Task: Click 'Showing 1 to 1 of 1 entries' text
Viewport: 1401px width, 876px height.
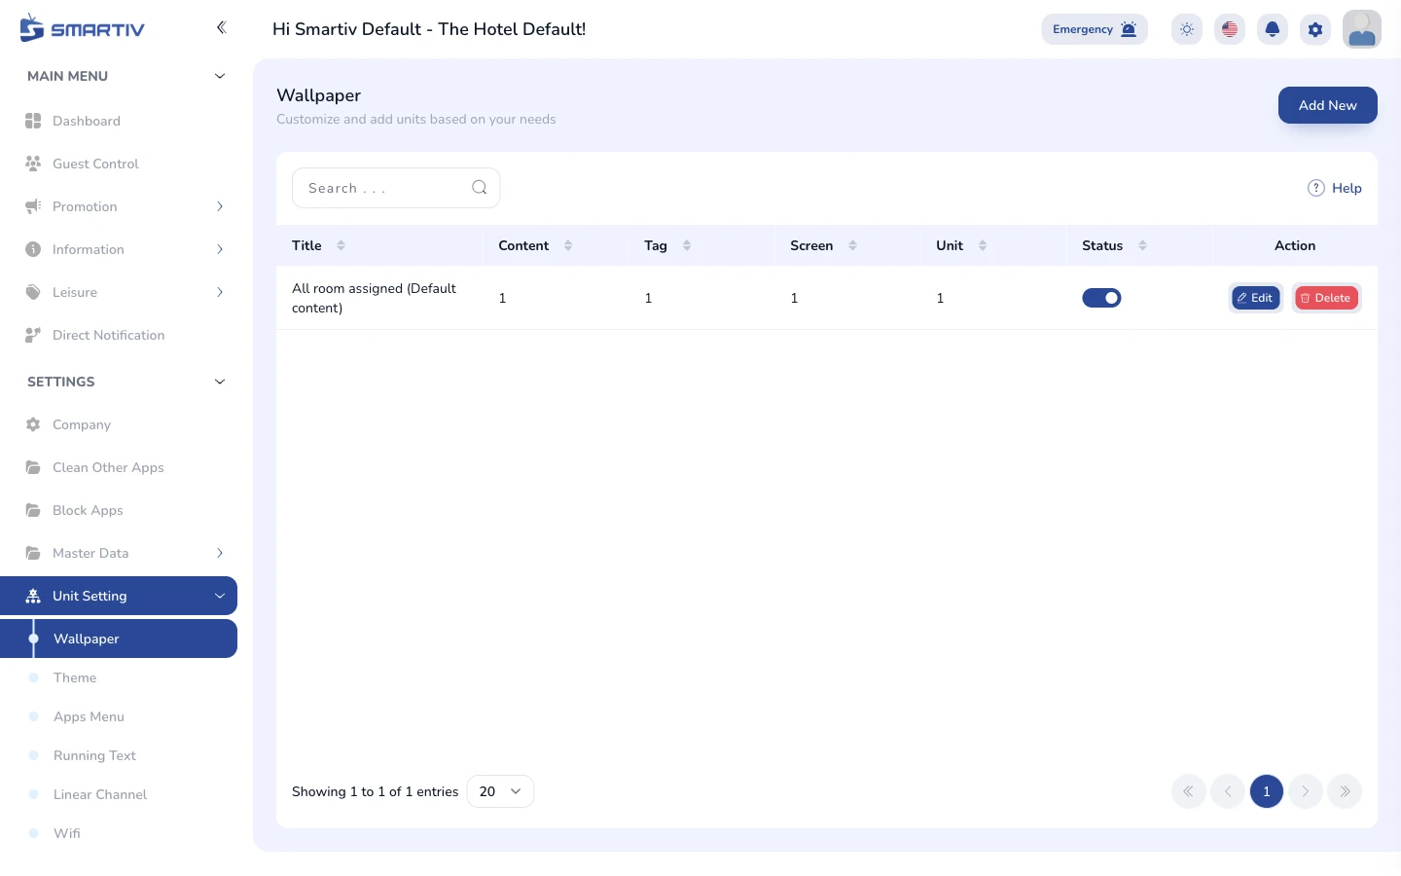Action: pos(375,791)
